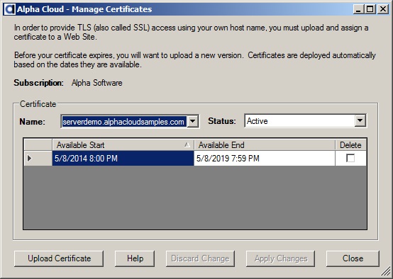Click the Available End column header
393x279 pixels.
(265, 145)
